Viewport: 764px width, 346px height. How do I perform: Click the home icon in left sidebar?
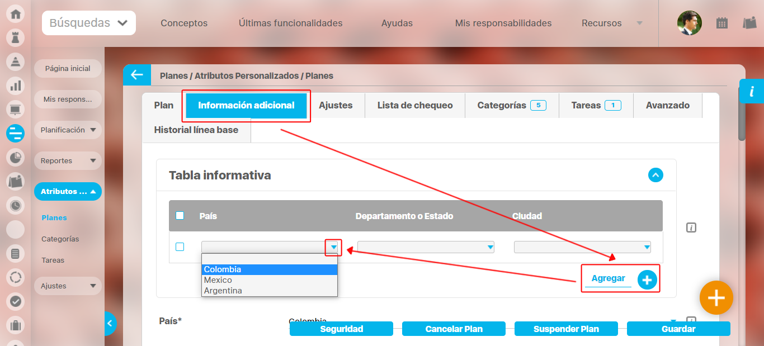pos(16,14)
